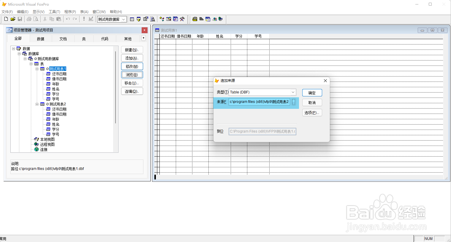
Task: Click the Save toolbar icon
Action: pyautogui.click(x=20, y=19)
